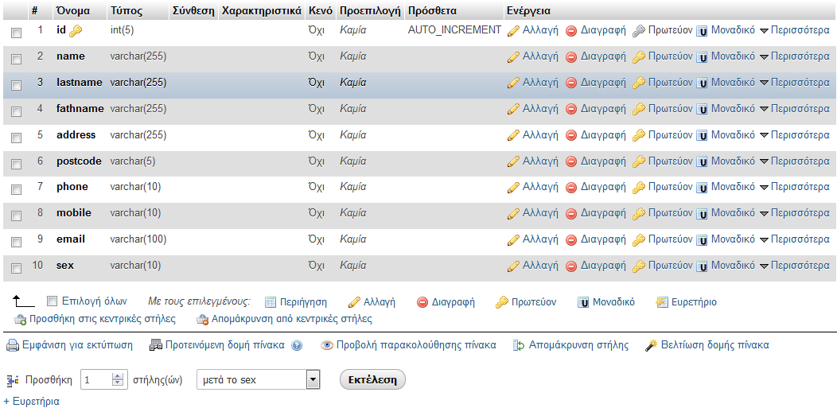
Task: Click the primary key icon in the address row
Action: click(x=638, y=135)
